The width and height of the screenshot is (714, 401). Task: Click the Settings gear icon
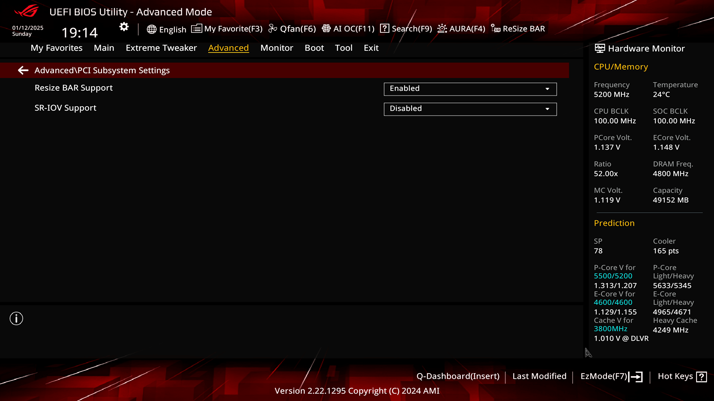tap(124, 27)
